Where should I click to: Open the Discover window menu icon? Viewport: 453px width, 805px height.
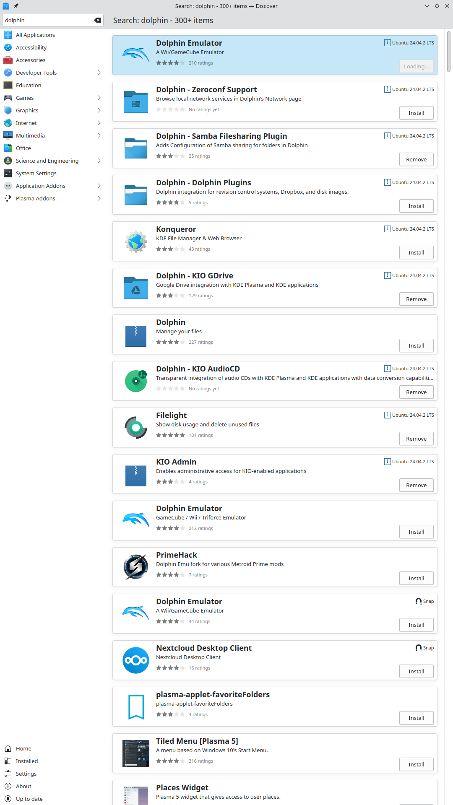6,6
